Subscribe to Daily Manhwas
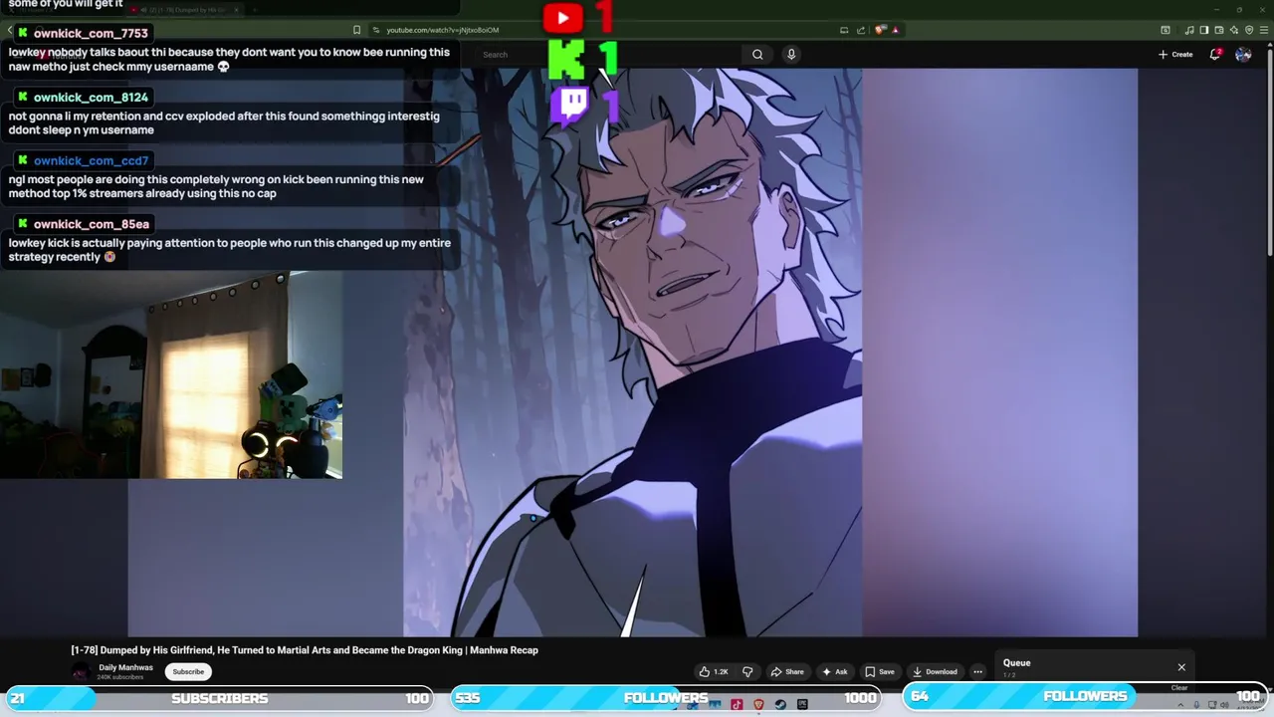1274x717 pixels. tap(188, 672)
